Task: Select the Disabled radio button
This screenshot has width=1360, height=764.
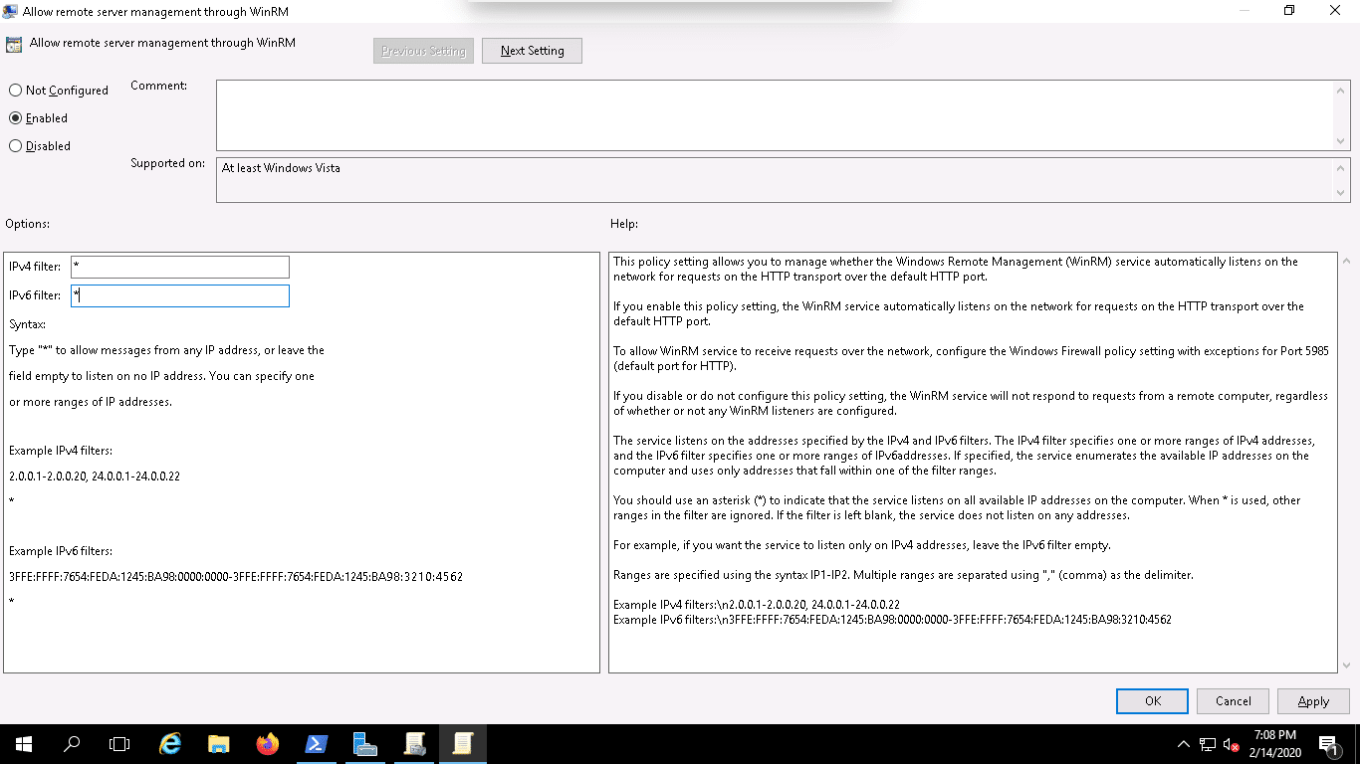Action: [15, 146]
